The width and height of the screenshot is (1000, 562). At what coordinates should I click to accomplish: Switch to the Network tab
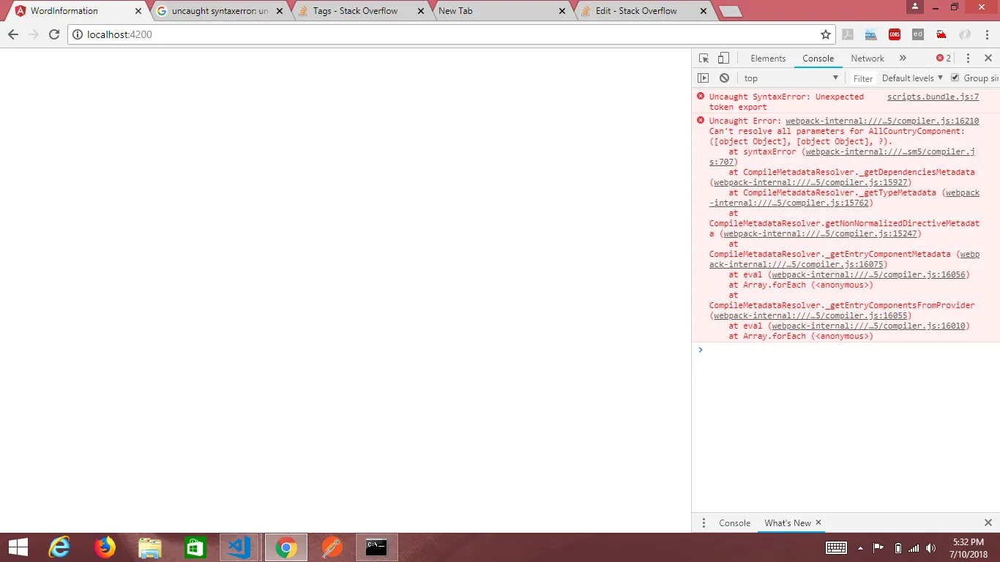pos(867,59)
